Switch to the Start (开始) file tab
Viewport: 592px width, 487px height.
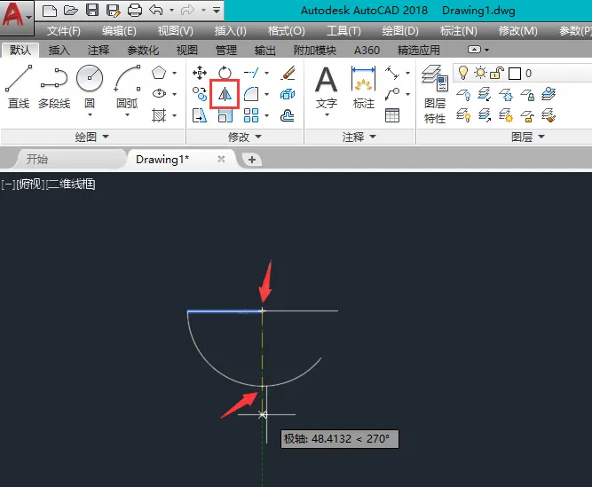click(37, 159)
